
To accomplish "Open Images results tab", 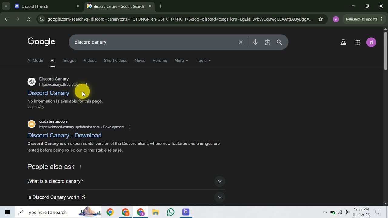I will coord(69,61).
